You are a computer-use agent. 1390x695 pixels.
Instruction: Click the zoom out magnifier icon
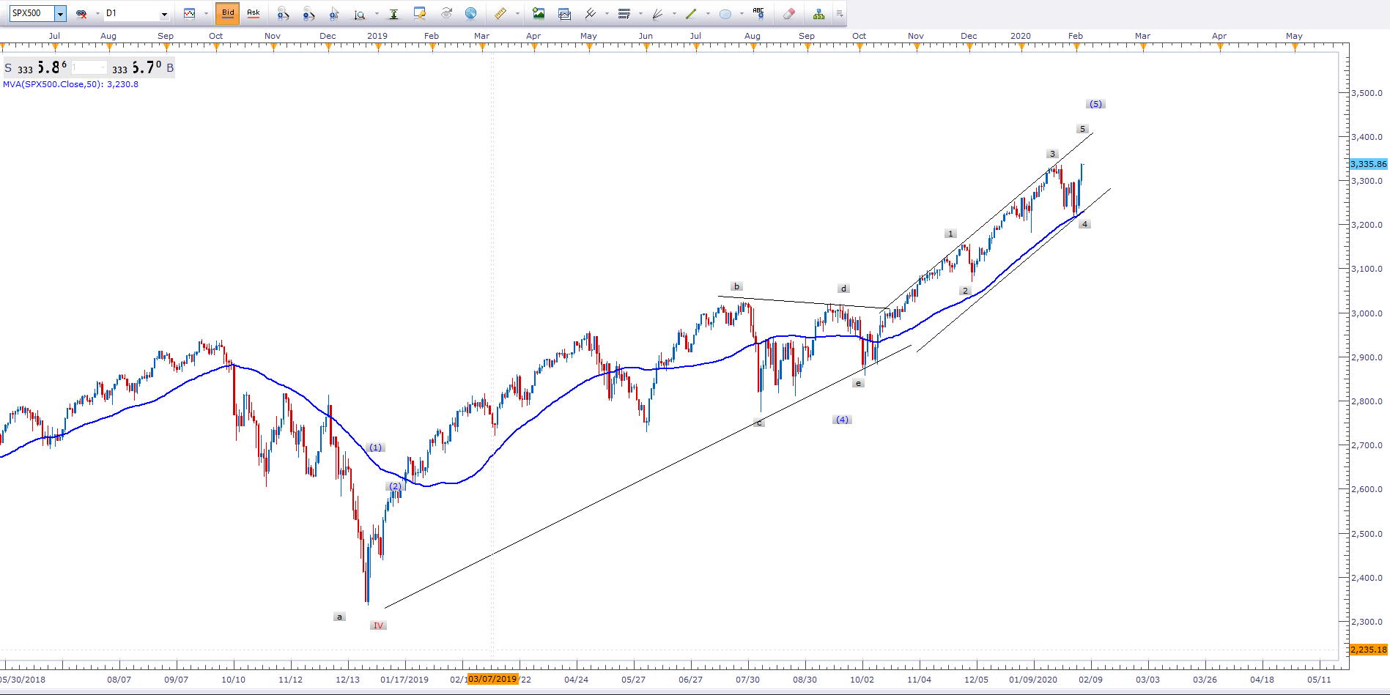[308, 13]
